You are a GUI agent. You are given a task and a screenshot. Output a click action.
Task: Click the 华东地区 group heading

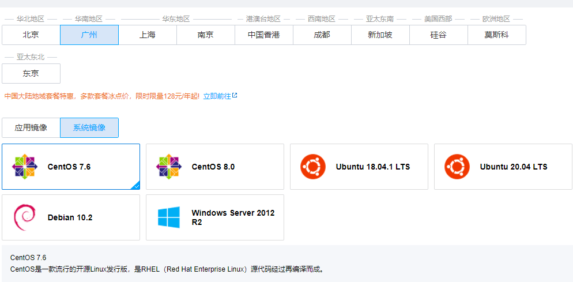coord(176,18)
